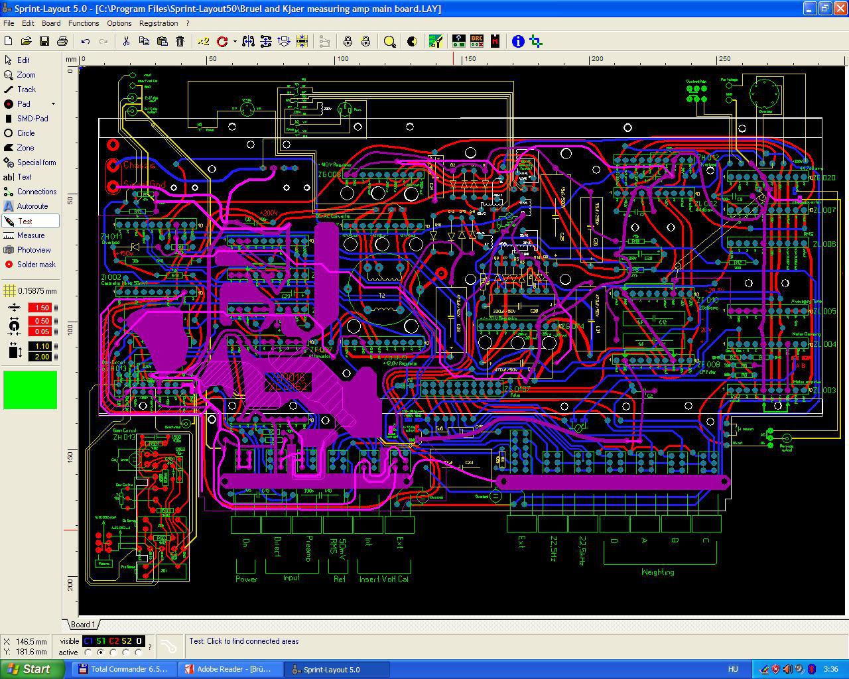Toggle visibility of the C2 layer

click(113, 641)
